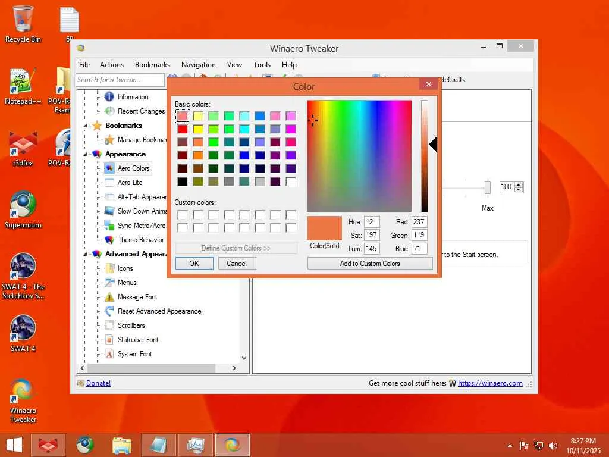Click the Green value field
Screen dimensions: 609x457
[419, 235]
